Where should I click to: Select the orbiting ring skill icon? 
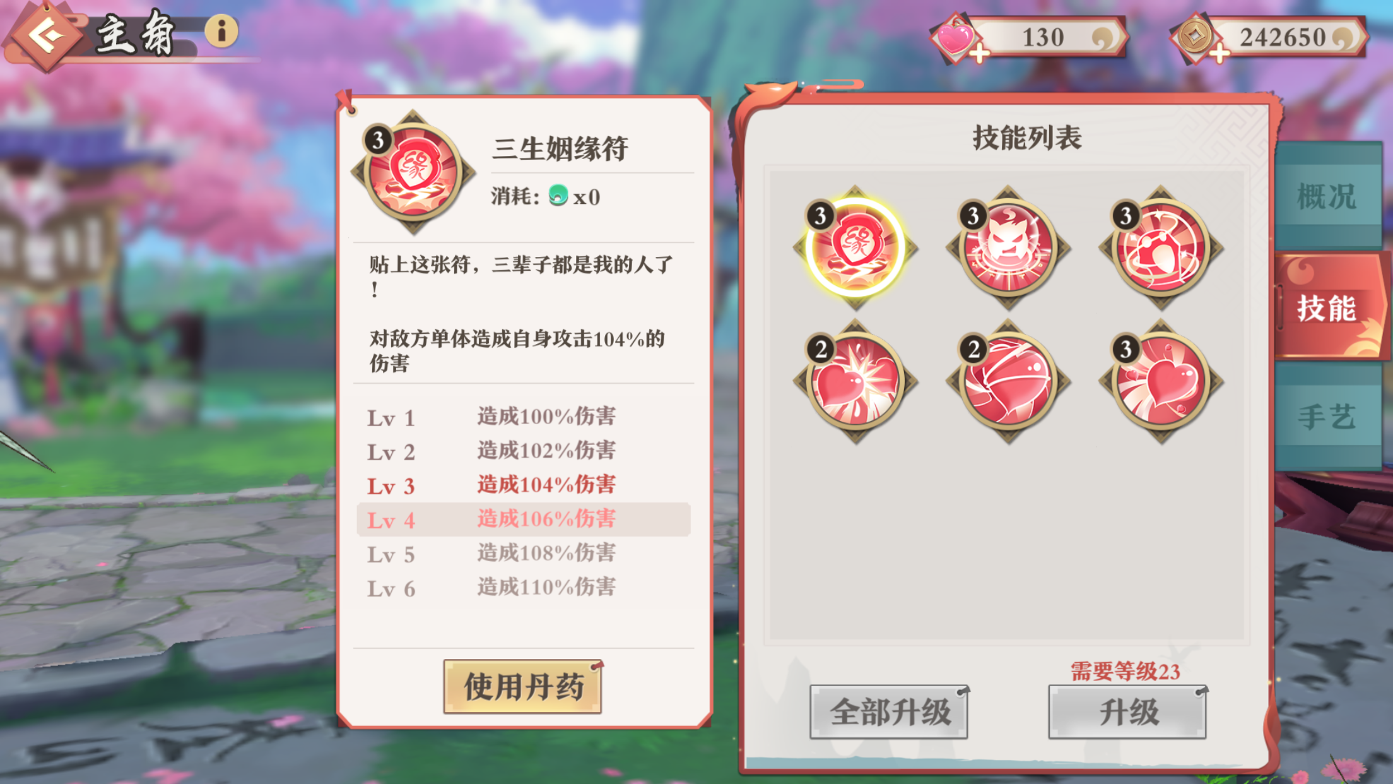pos(1160,247)
